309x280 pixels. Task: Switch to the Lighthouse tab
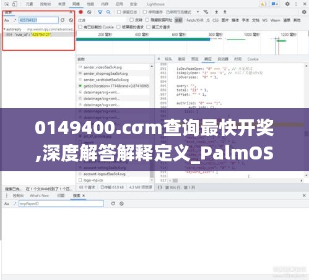coord(155,4)
